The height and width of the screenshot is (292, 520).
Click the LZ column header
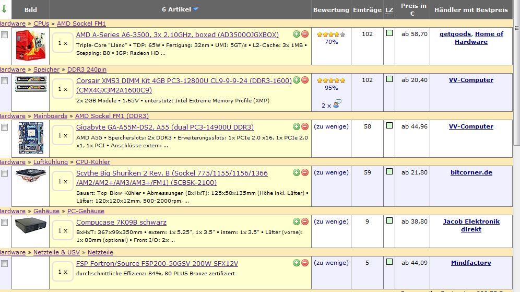click(389, 10)
